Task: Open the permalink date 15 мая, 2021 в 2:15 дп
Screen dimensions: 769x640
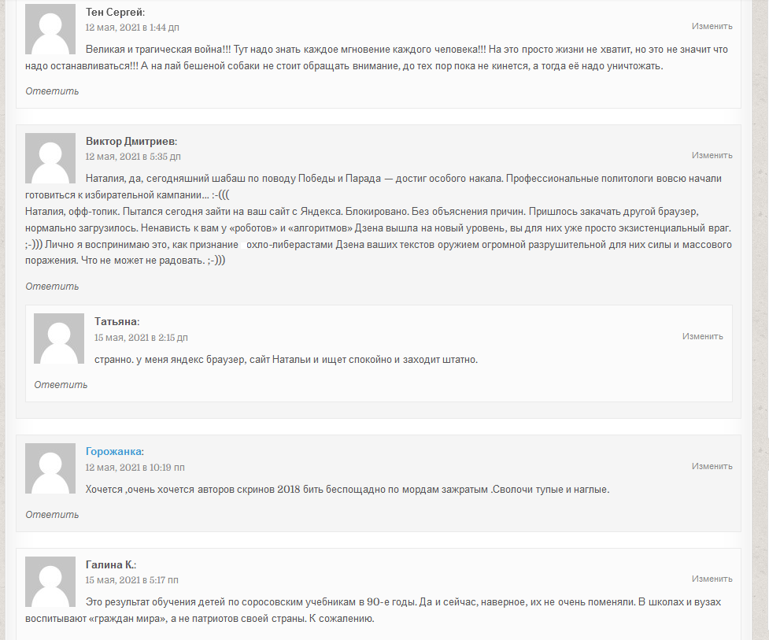Action: [141, 338]
